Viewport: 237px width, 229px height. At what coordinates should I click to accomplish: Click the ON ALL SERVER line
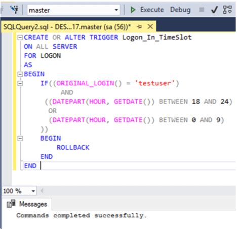[x=51, y=47]
